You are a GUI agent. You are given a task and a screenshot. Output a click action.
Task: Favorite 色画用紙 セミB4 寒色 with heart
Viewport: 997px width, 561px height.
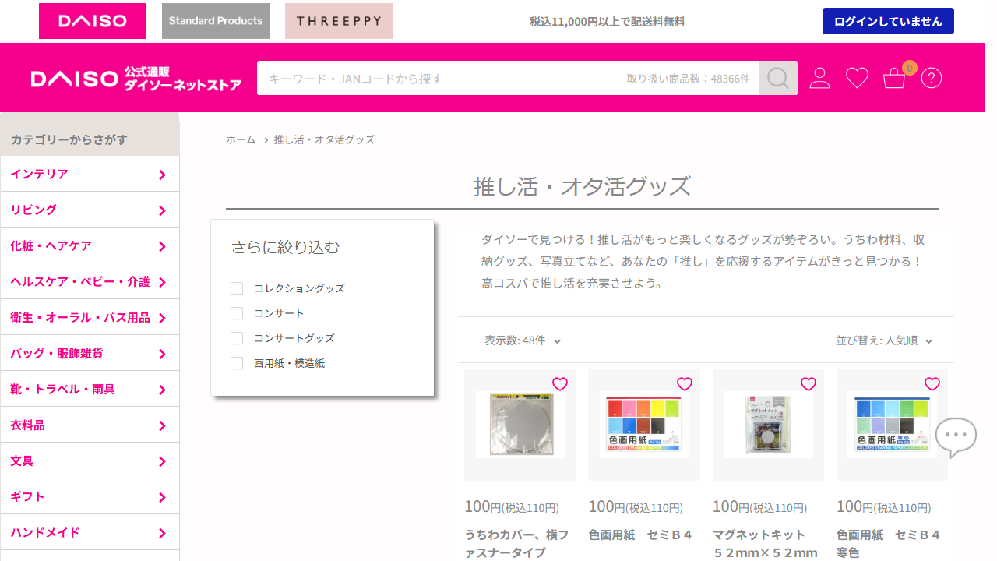[x=932, y=384]
